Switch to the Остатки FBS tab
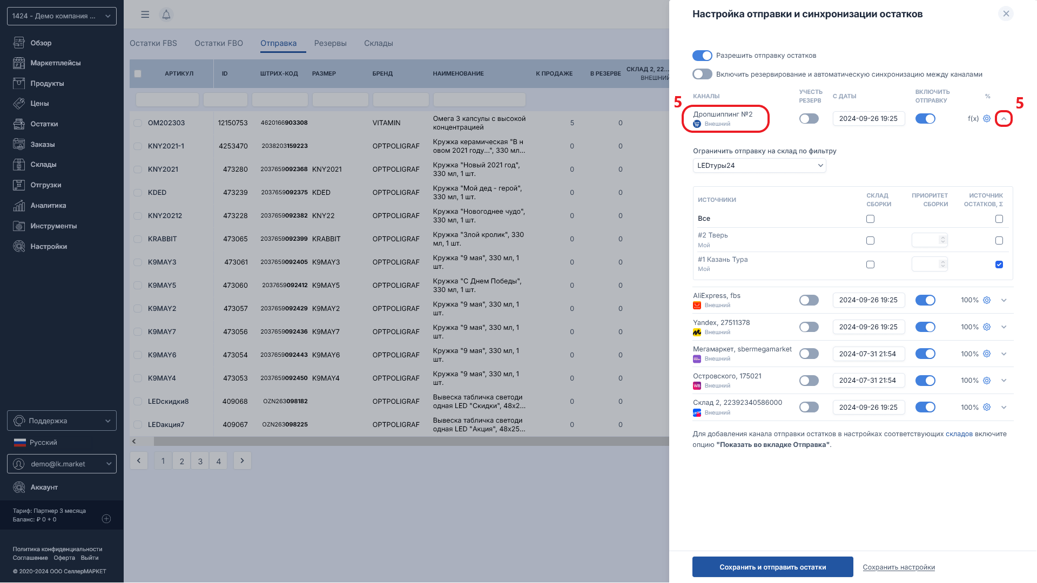Image resolution: width=1037 pixels, height=583 pixels. pos(153,43)
